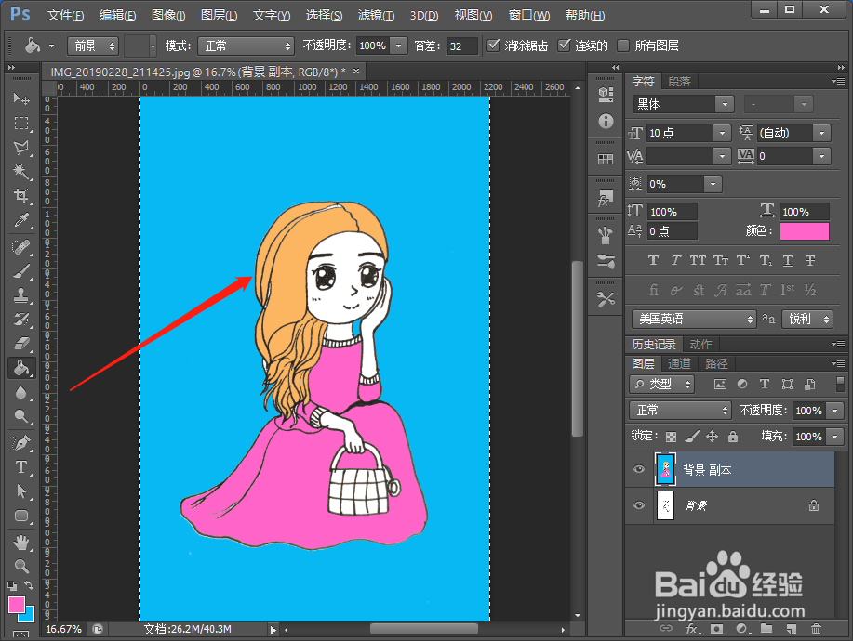The height and width of the screenshot is (641, 853).
Task: Open the 图像(I) menu
Action: [168, 15]
